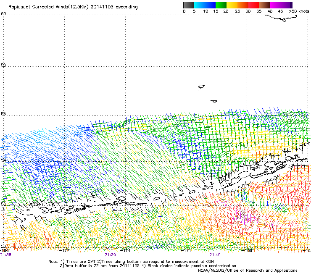
Task: Click the longitude label "-177"
Action: [65, 250]
